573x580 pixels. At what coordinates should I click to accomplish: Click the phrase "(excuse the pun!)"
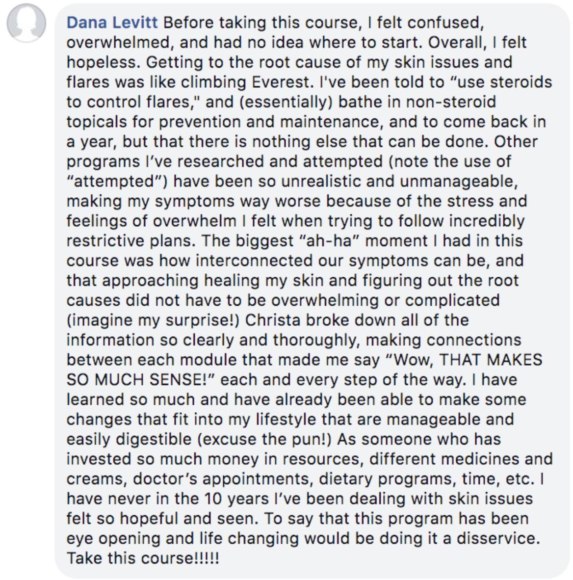click(x=264, y=440)
